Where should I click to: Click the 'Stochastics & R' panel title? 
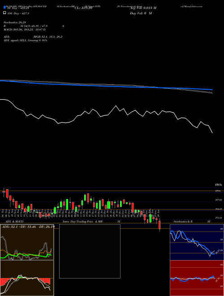click(183, 222)
